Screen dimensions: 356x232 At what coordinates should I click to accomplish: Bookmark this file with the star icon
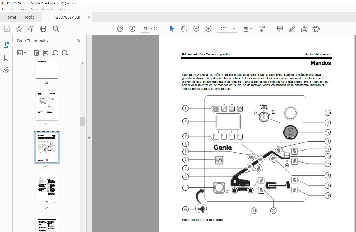click(x=19, y=29)
